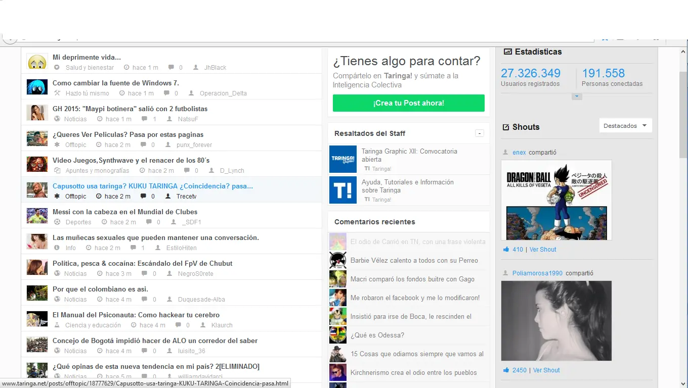
Task: Click the asterisk icon beside Offtopic under 'Capusotto' post
Action: click(57, 196)
